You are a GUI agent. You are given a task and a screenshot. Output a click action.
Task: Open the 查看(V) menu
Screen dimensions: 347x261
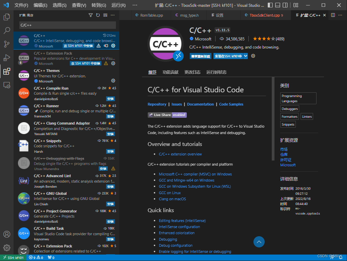[x=79, y=5]
